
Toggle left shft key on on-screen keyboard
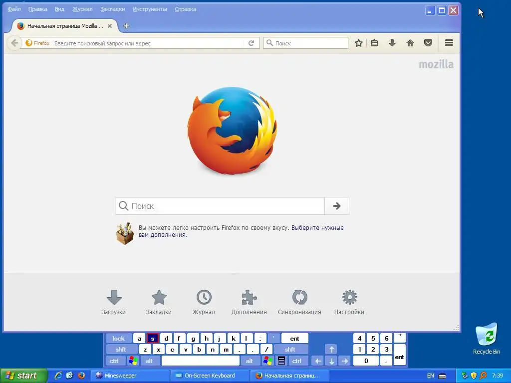(x=121, y=350)
